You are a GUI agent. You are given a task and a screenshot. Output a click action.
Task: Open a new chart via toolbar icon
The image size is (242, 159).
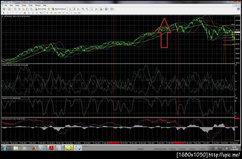click(4, 9)
